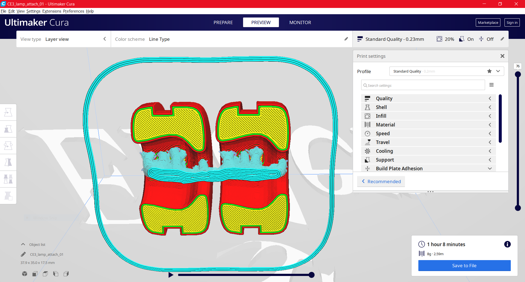Open Per Model Settings tool
Viewport: 525px width, 282px height.
coord(8,179)
